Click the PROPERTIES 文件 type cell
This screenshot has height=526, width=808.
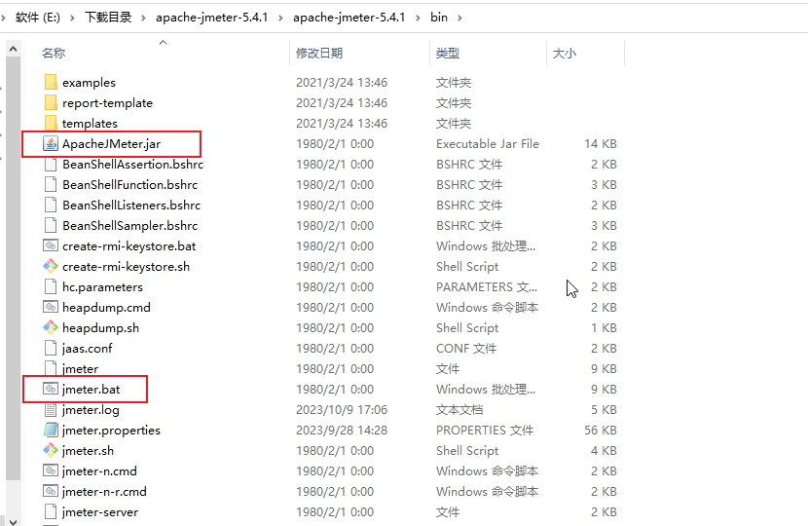(485, 431)
